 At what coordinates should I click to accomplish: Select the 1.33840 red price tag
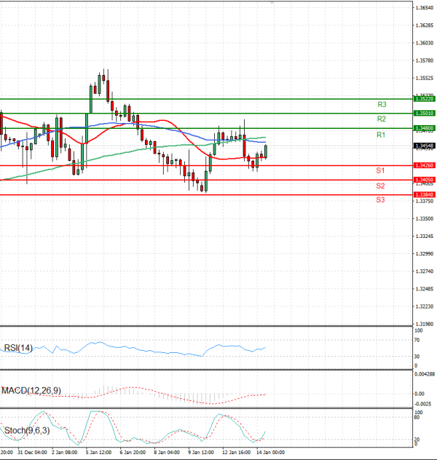click(x=424, y=195)
